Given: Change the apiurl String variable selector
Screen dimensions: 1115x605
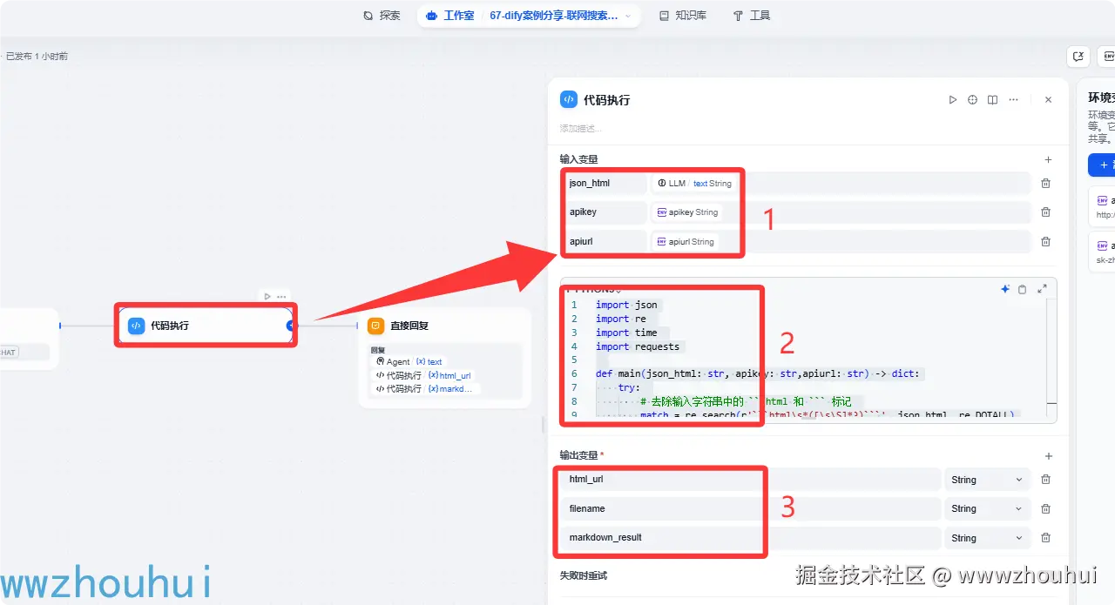Looking at the screenshot, I should [841, 241].
